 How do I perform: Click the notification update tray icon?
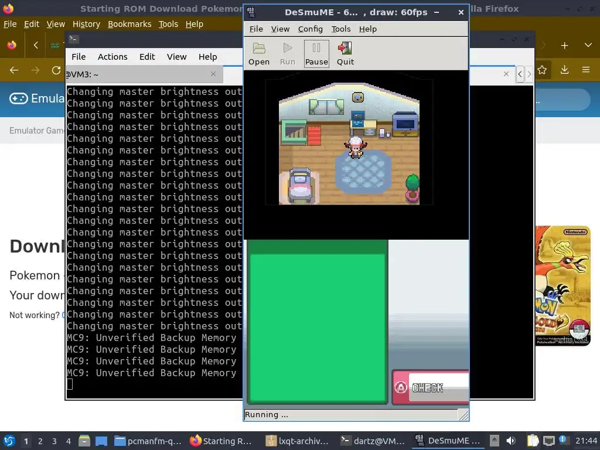coord(562,439)
